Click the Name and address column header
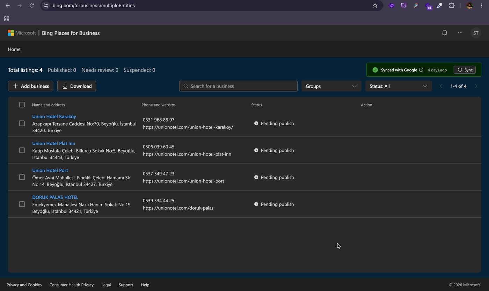Viewport: 489px width, 291px height. [x=48, y=105]
